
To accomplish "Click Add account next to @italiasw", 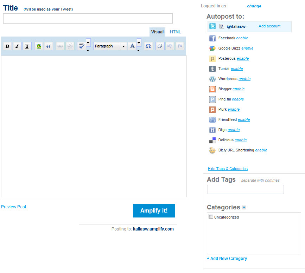I will (x=269, y=26).
